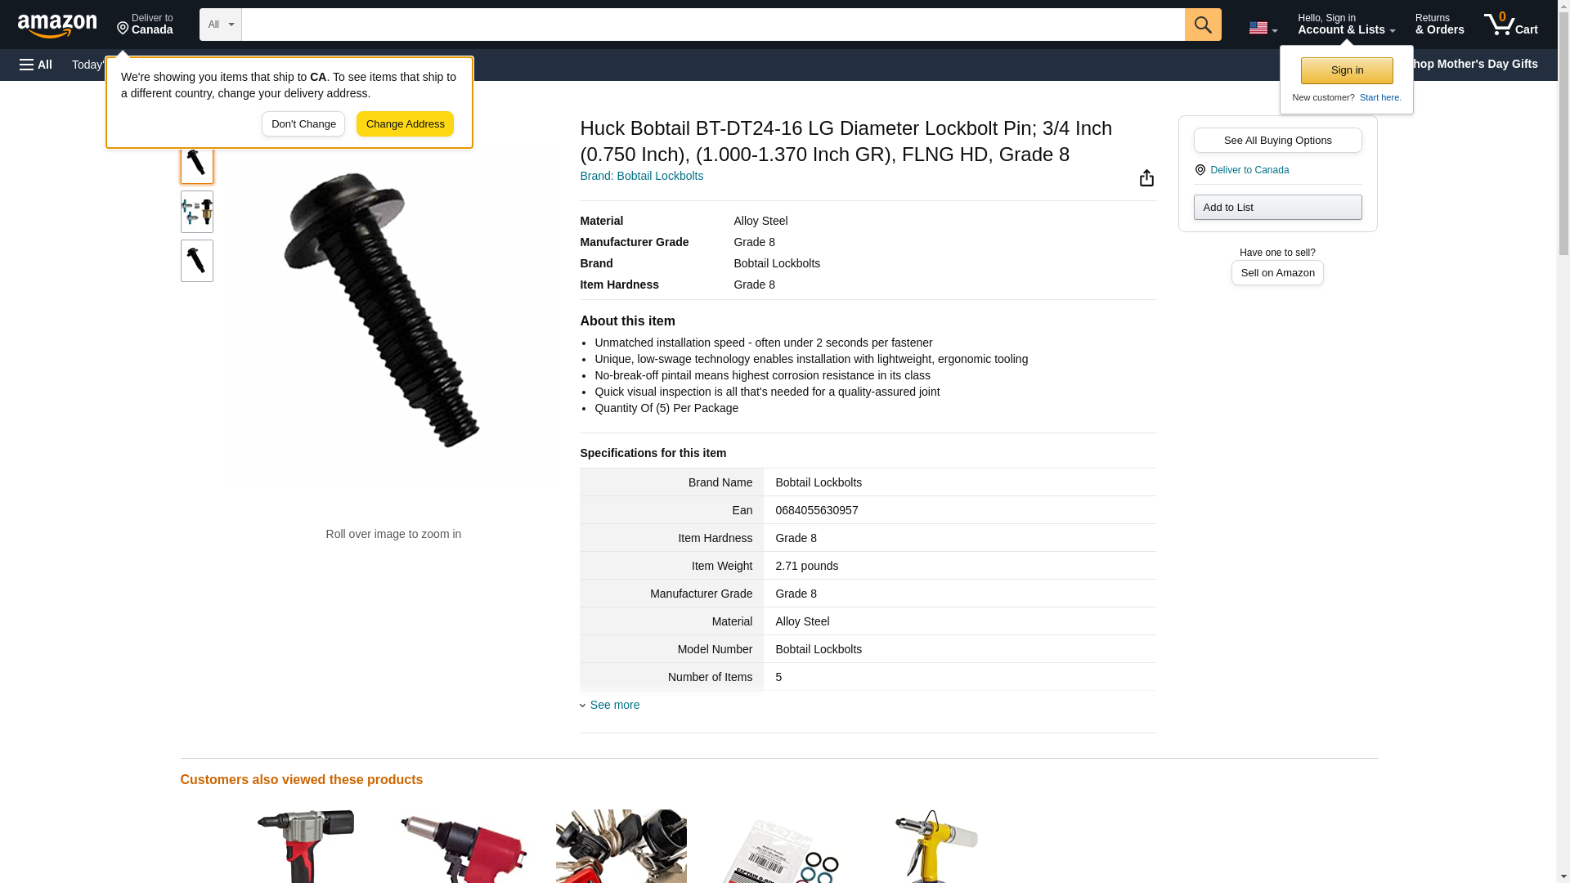The height and width of the screenshot is (883, 1570).
Task: Open the country flag language selector
Action: pos(1263,28)
